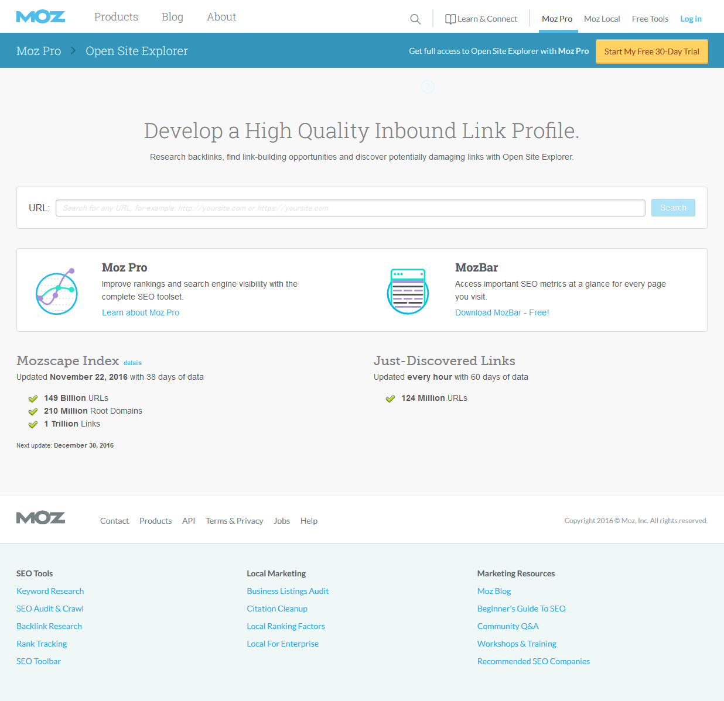Open Recommended SEO Companies link
724x701 pixels.
coord(534,661)
